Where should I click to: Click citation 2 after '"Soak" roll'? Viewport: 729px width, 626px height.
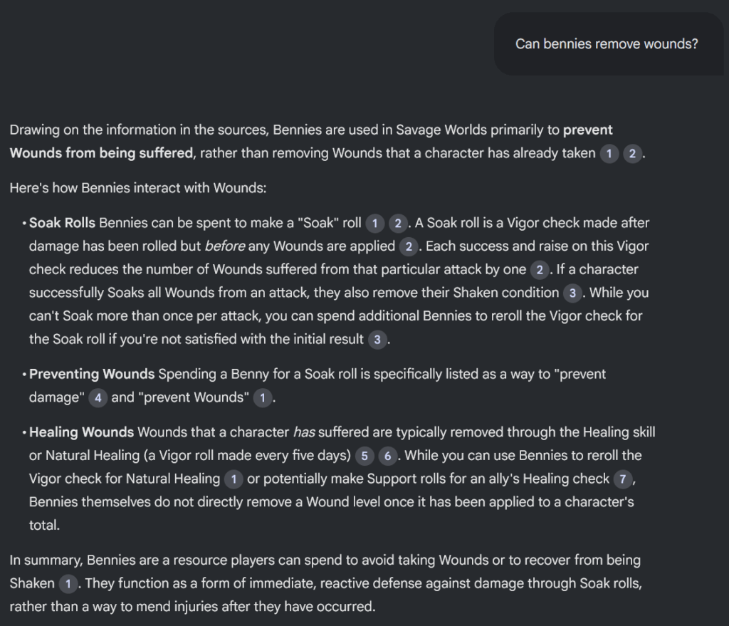tap(398, 224)
